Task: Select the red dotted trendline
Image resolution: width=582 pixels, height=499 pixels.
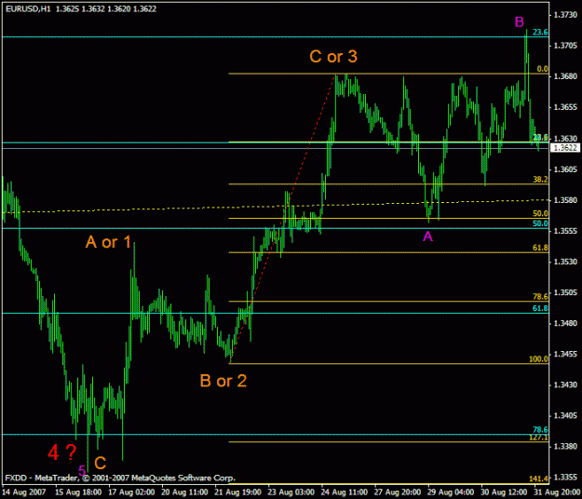Action: (x=283, y=219)
